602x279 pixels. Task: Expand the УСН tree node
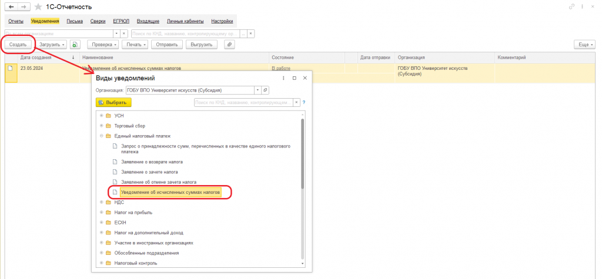[x=101, y=116]
